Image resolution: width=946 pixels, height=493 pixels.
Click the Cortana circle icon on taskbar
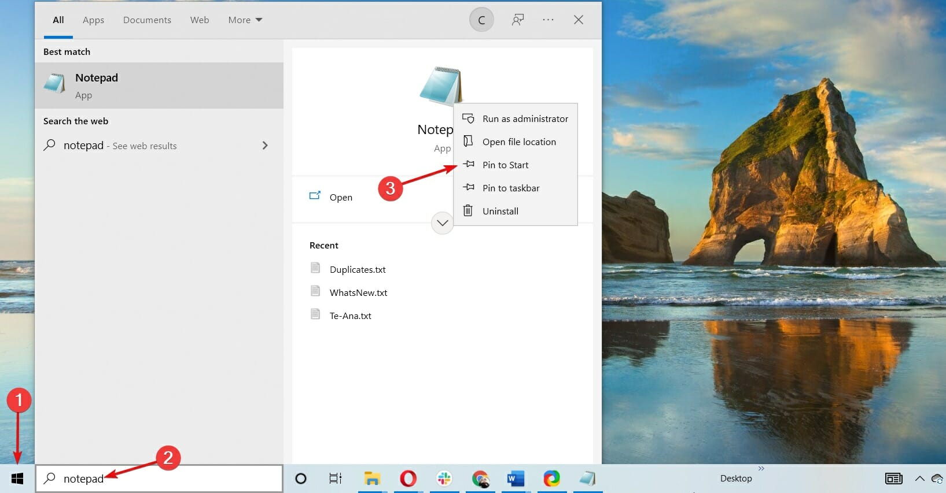[x=301, y=479]
